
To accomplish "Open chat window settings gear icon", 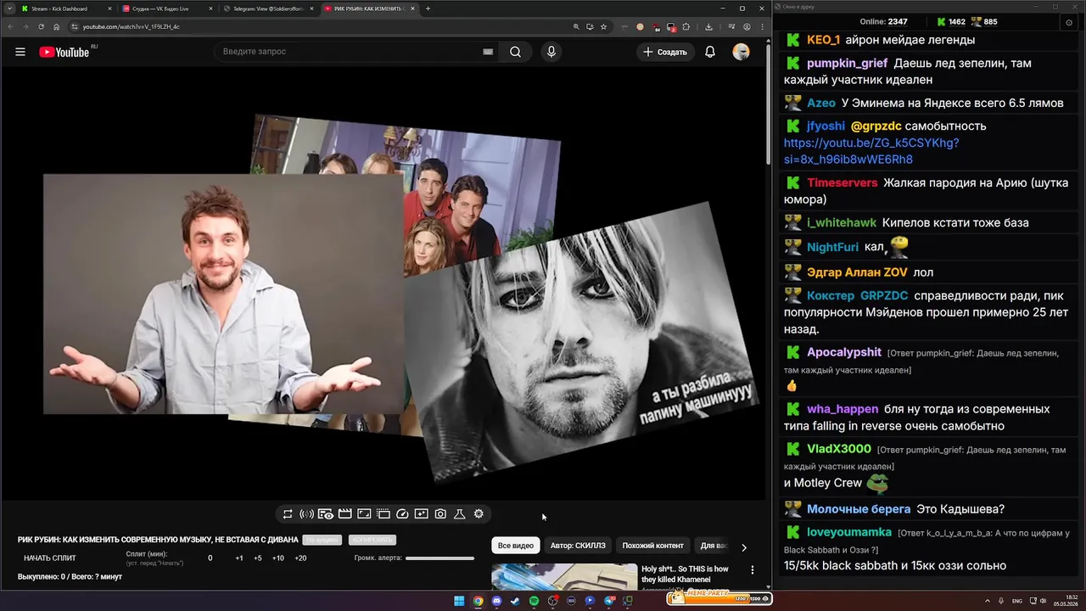I will [x=1069, y=23].
